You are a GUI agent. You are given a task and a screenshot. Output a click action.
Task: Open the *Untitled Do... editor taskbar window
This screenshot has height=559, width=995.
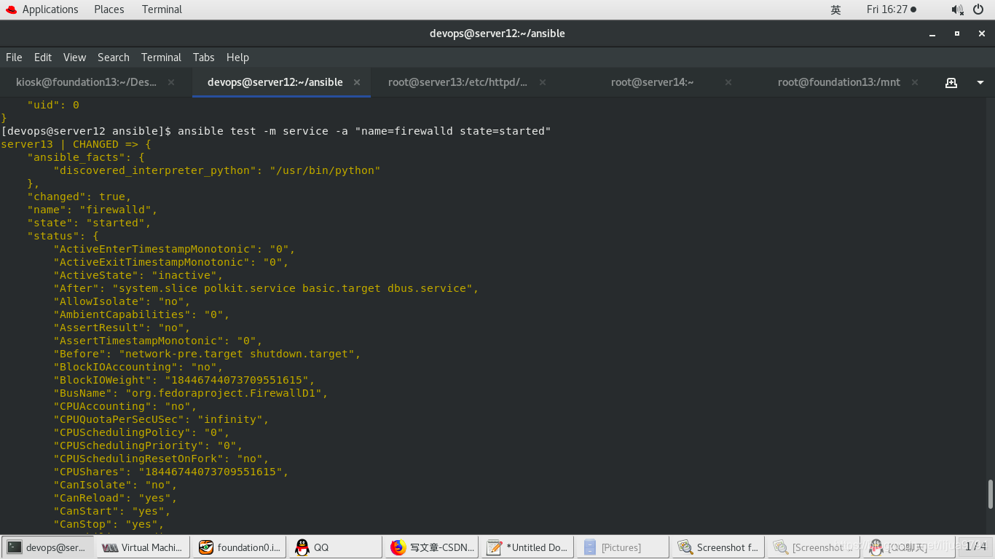click(x=527, y=547)
